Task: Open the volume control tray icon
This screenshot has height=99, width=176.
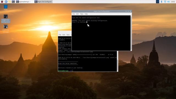Action: [169, 2]
